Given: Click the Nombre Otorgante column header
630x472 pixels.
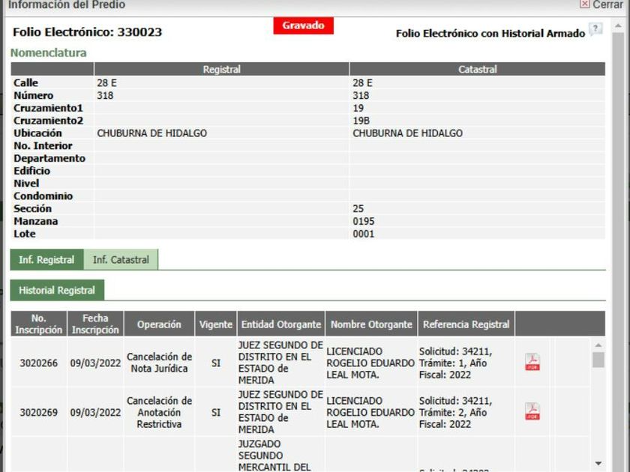Looking at the screenshot, I should click(371, 324).
